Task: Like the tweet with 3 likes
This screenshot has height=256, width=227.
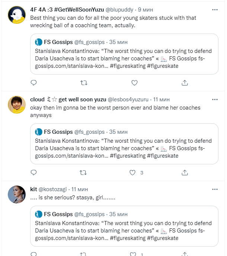Action: tap(132, 173)
